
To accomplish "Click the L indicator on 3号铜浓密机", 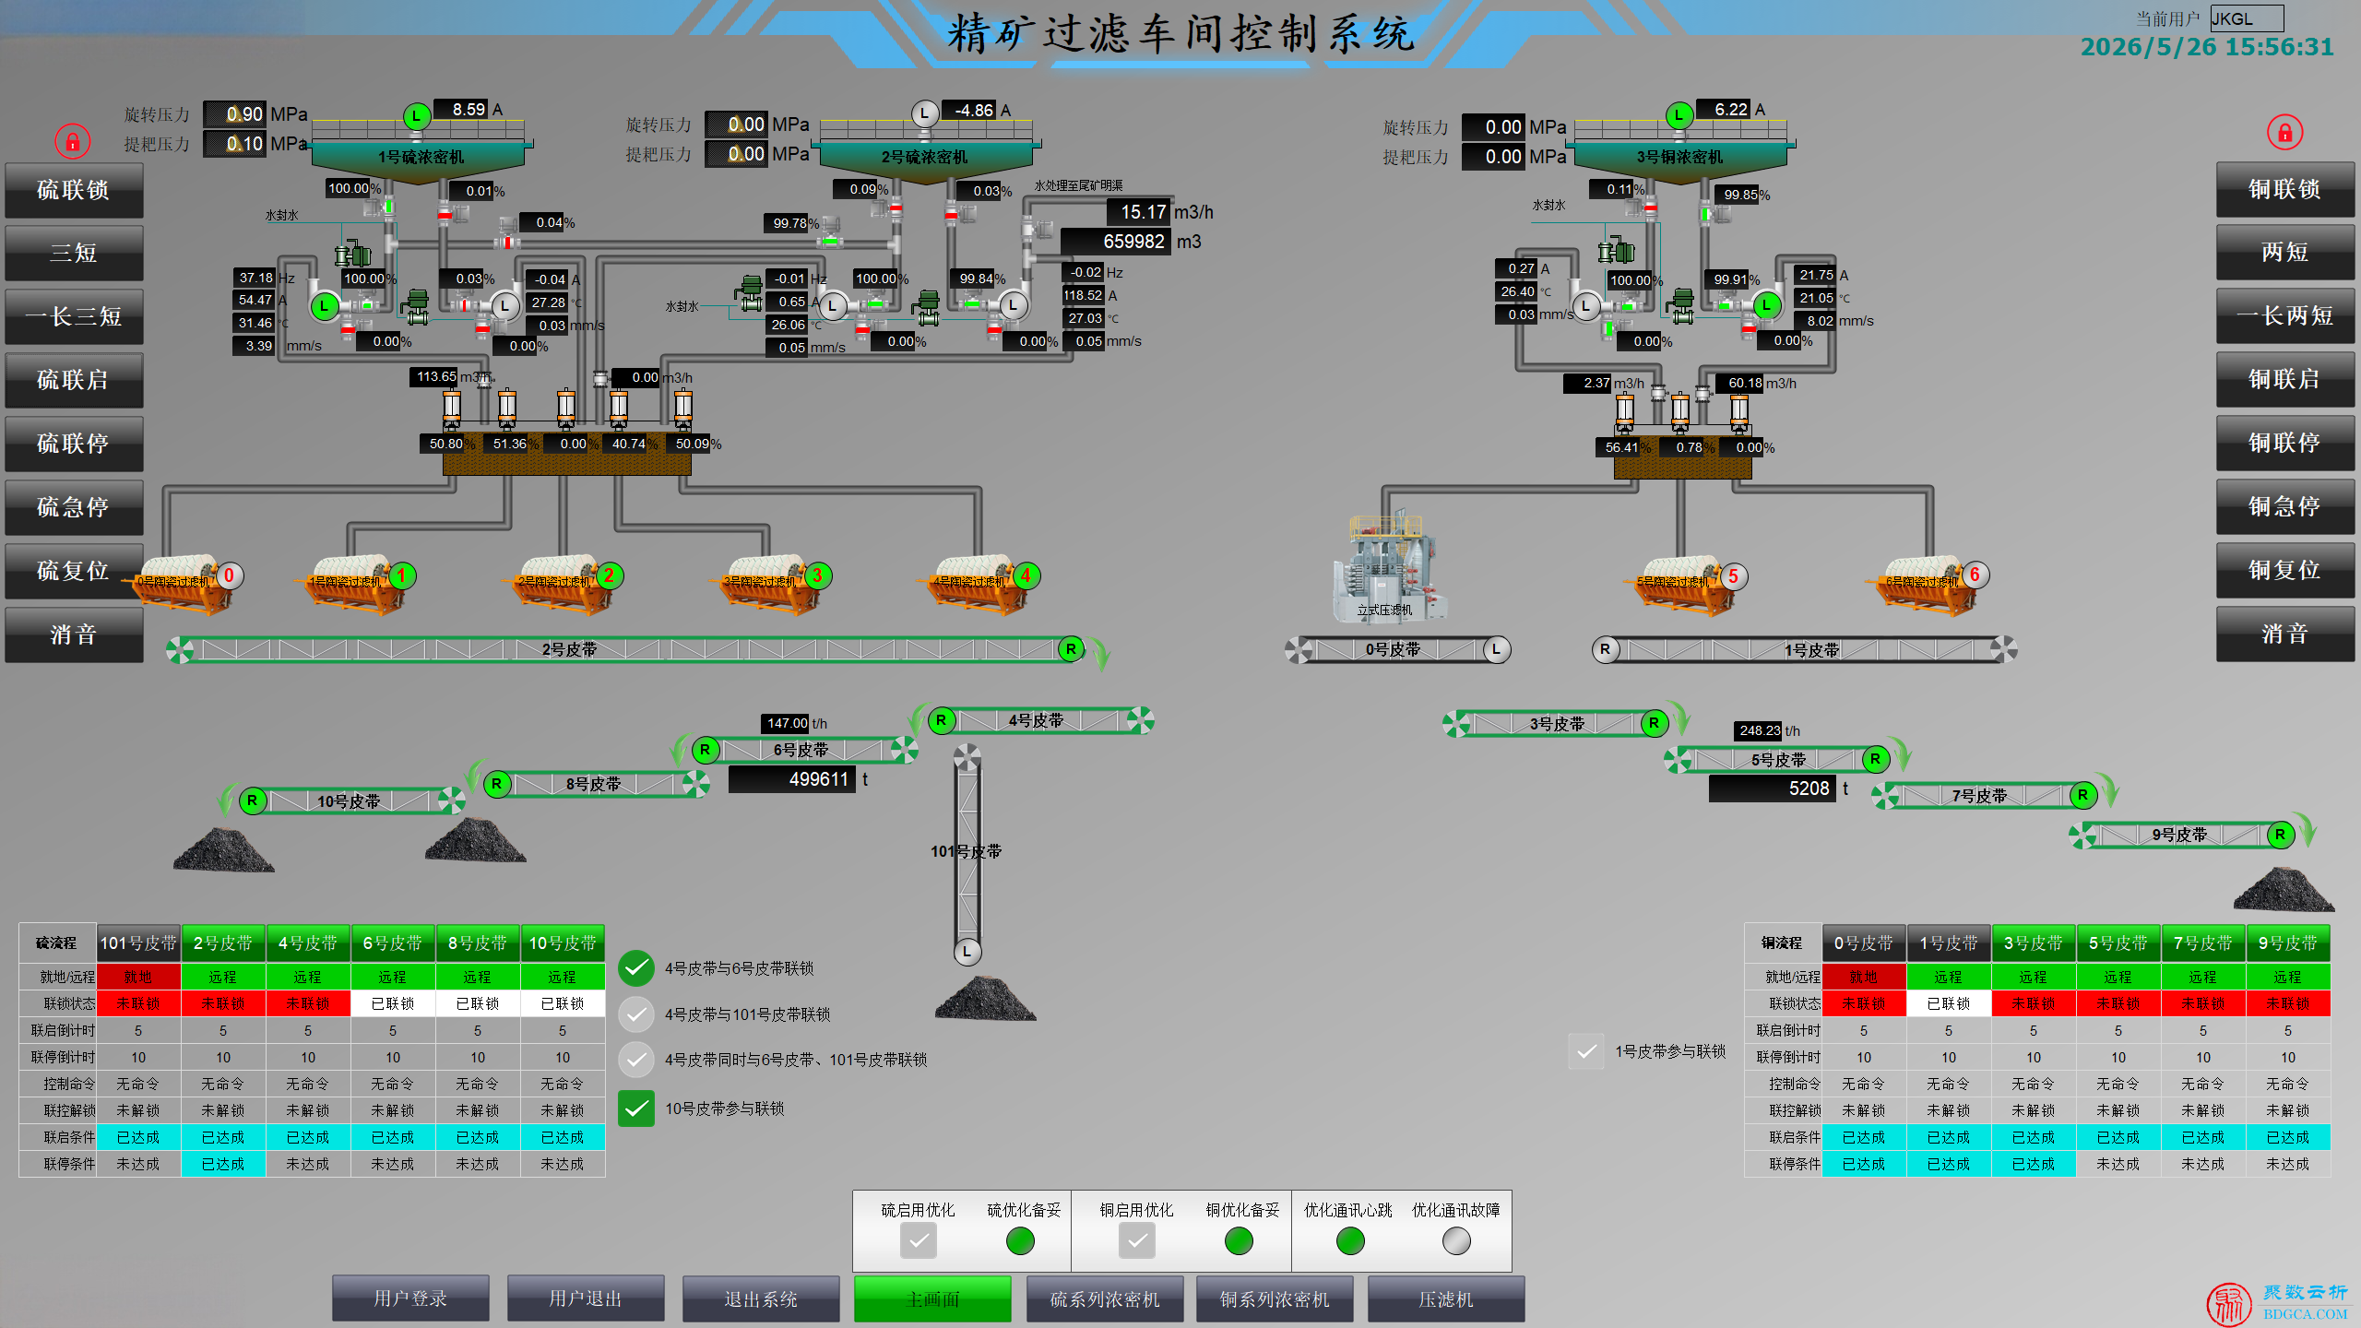I will (1679, 115).
